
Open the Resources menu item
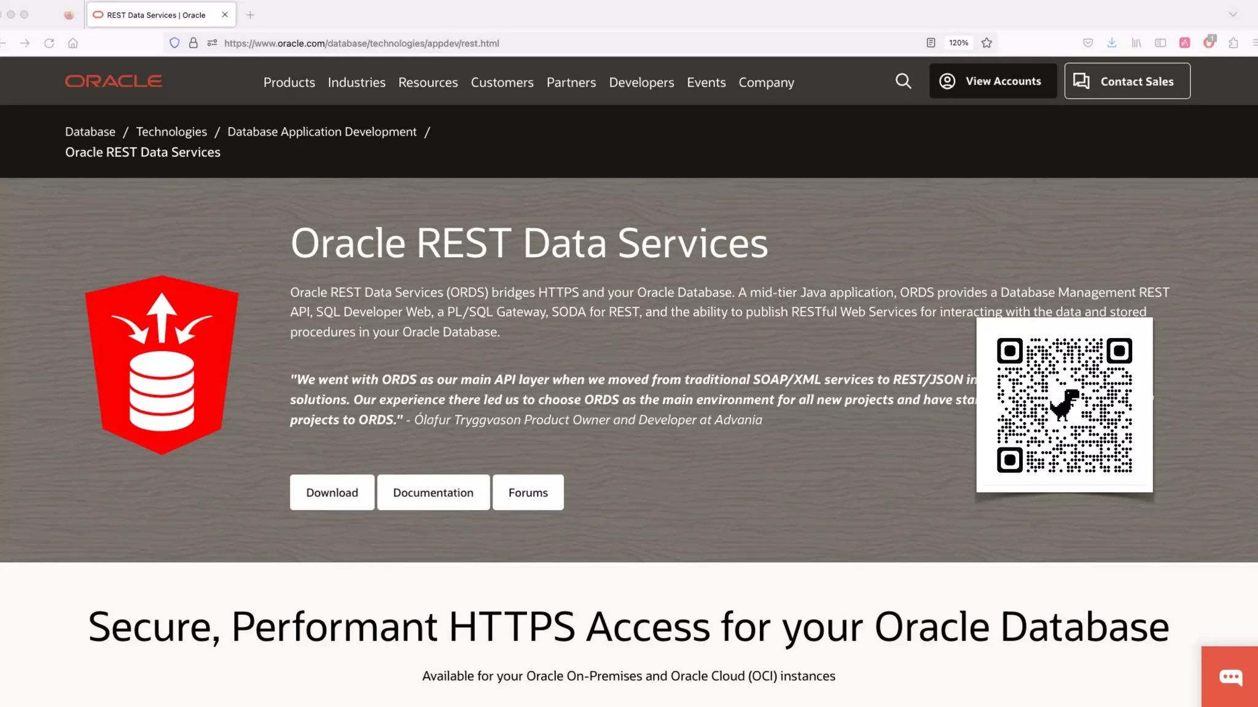click(428, 82)
